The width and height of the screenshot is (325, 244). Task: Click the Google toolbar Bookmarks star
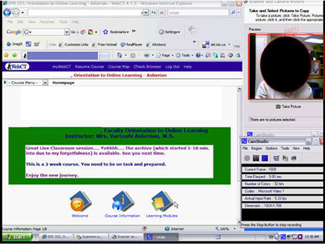pyautogui.click(x=106, y=32)
